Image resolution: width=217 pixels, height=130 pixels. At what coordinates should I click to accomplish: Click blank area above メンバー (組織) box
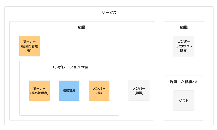point(139,69)
